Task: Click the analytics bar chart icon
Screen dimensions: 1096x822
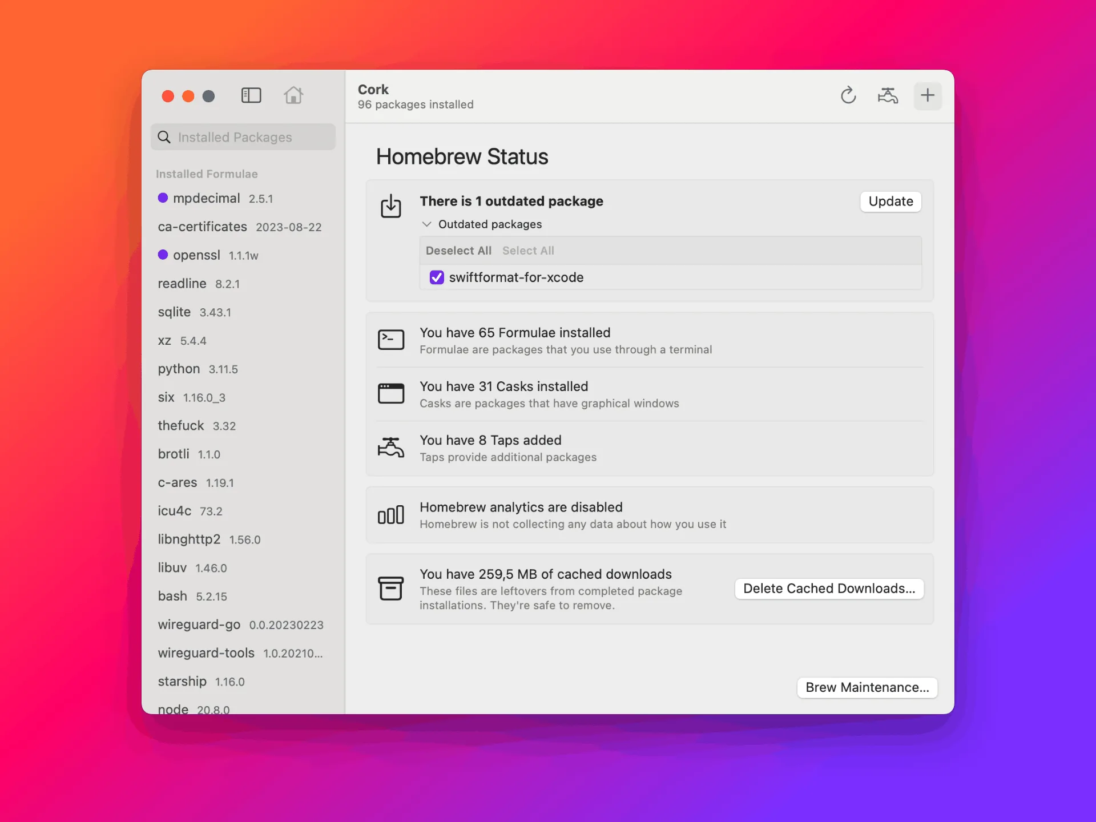Action: [x=391, y=515]
